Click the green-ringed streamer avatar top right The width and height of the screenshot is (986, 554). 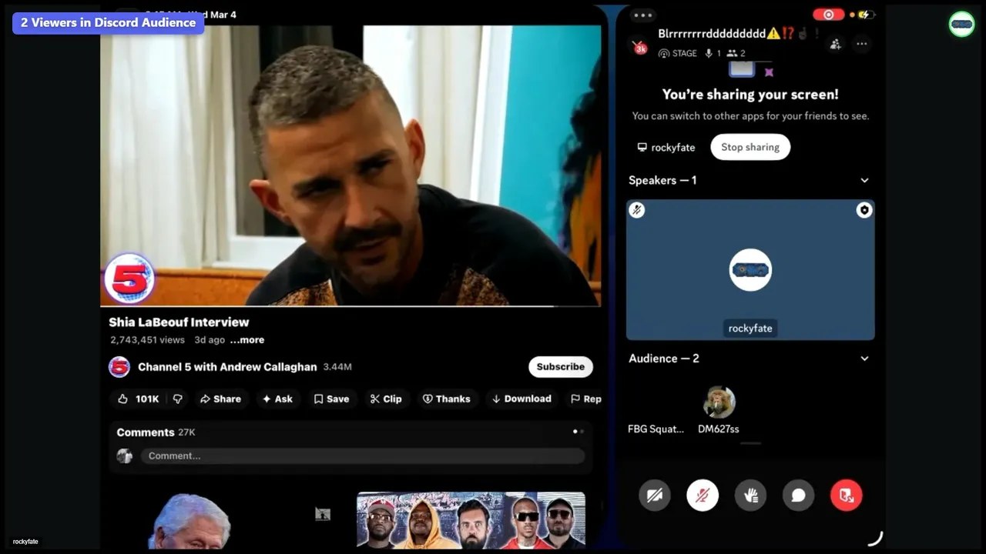click(x=961, y=24)
